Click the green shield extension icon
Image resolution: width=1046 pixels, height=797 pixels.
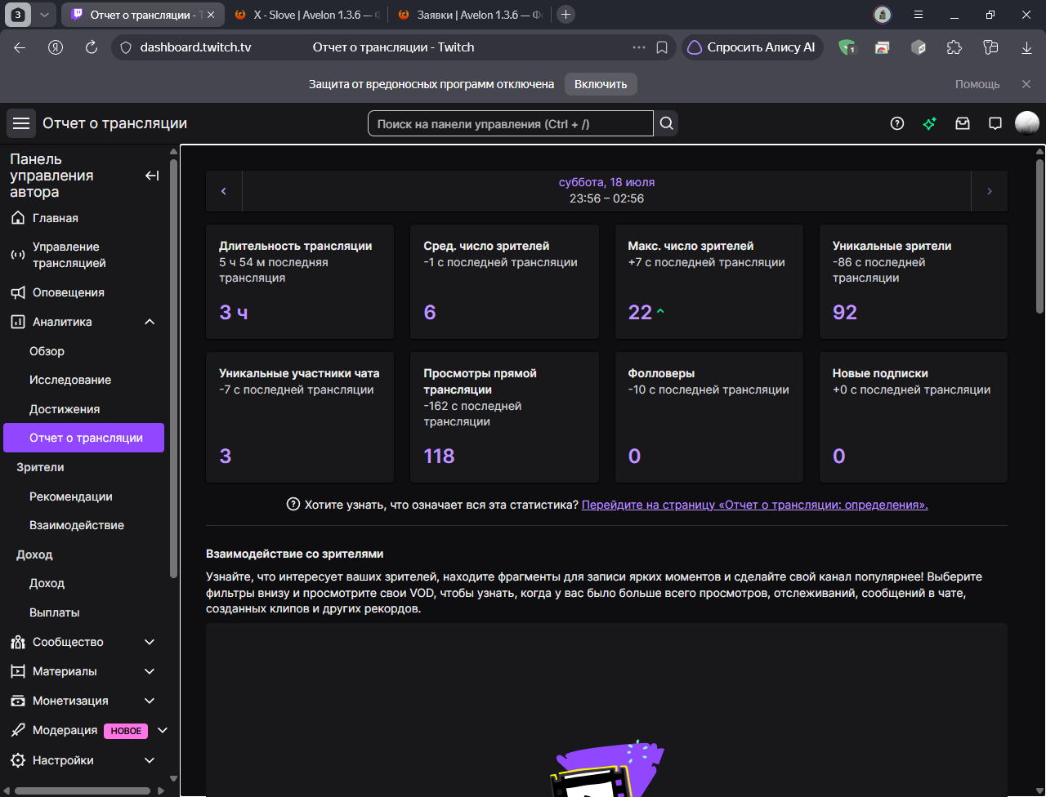[x=847, y=47]
